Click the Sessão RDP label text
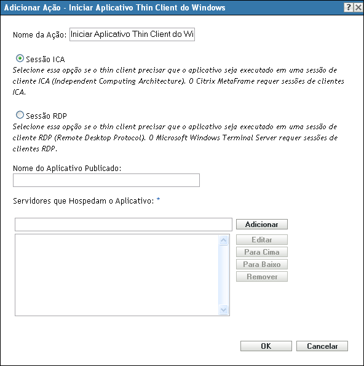Image resolution: width=364 pixels, height=366 pixels. click(47, 116)
